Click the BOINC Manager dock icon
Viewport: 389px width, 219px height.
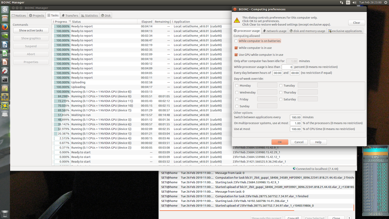point(5,106)
